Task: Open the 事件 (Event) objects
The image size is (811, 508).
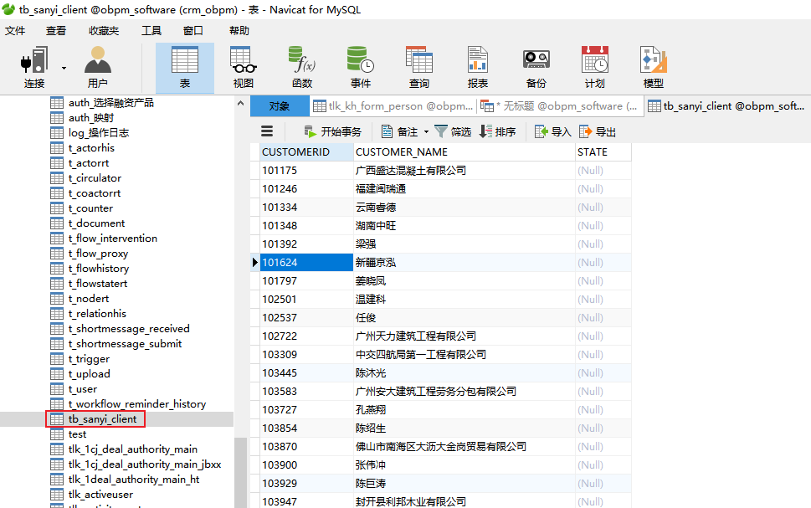Action: coord(361,68)
